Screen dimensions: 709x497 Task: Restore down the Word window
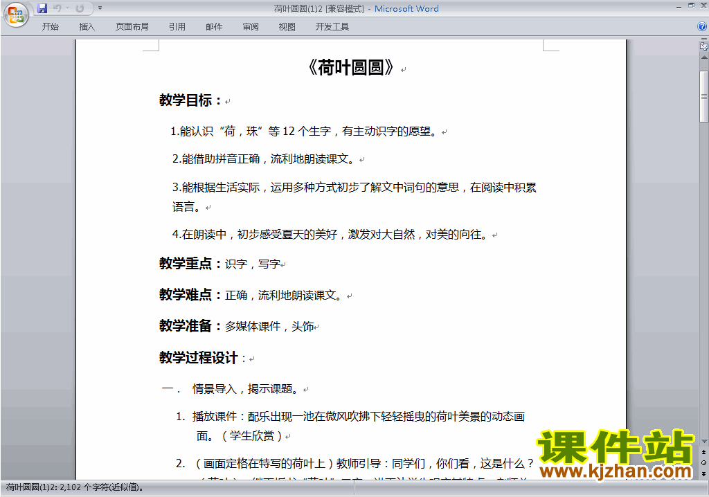point(692,6)
